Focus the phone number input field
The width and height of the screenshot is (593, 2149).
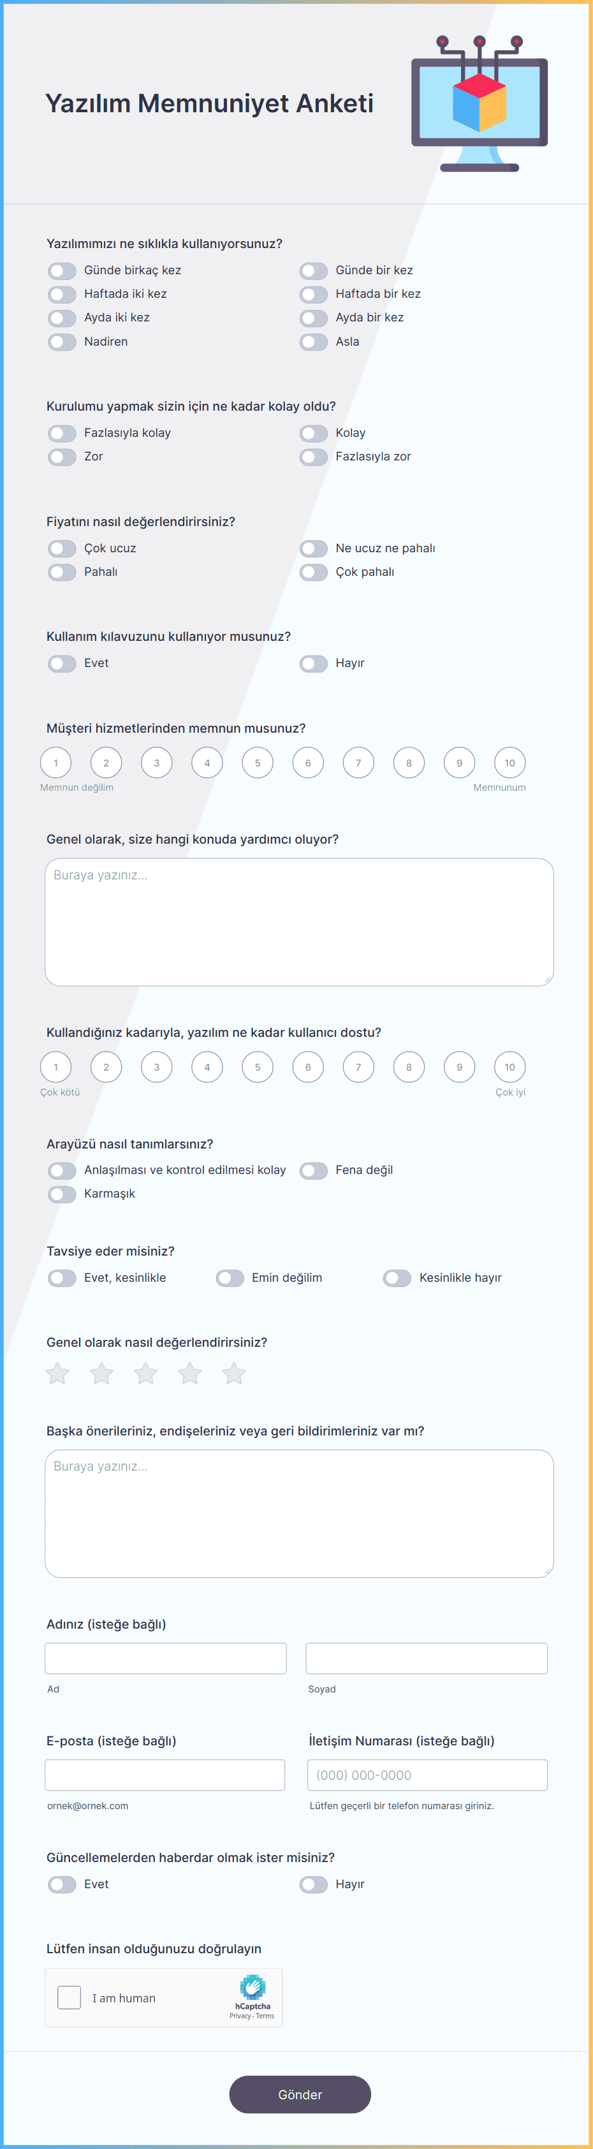(427, 1775)
